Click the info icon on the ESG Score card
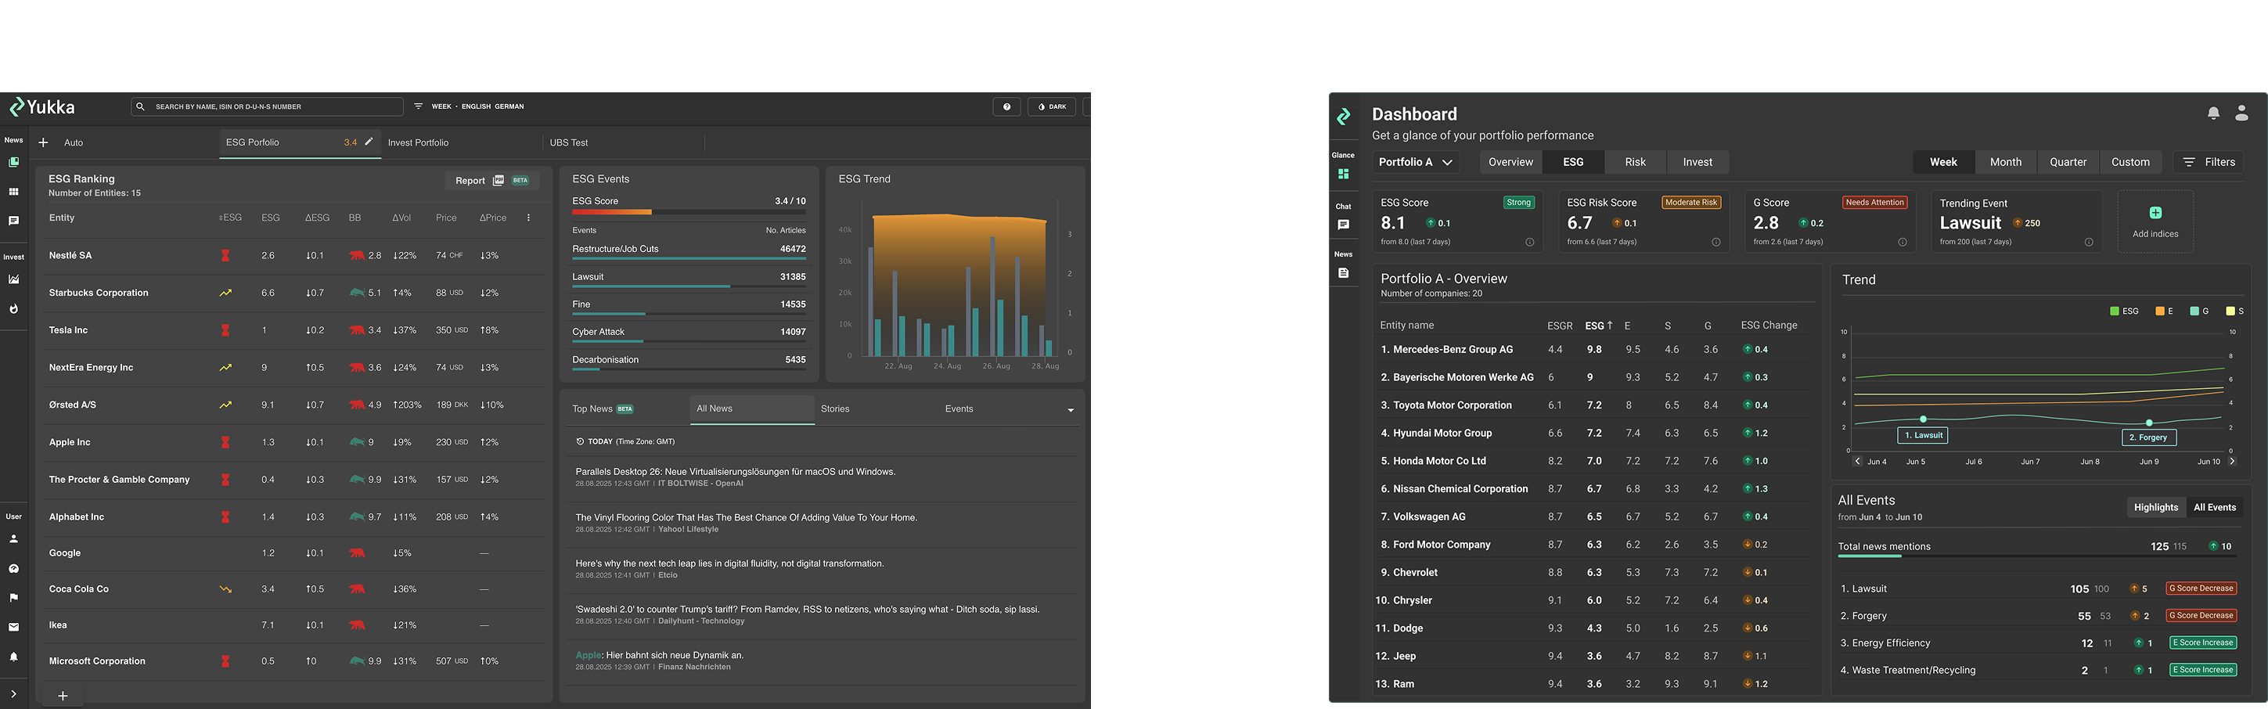This screenshot has height=709, width=2268. click(1529, 243)
